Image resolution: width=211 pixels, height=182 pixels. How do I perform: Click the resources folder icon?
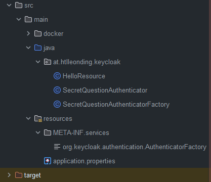pyautogui.click(x=38, y=119)
